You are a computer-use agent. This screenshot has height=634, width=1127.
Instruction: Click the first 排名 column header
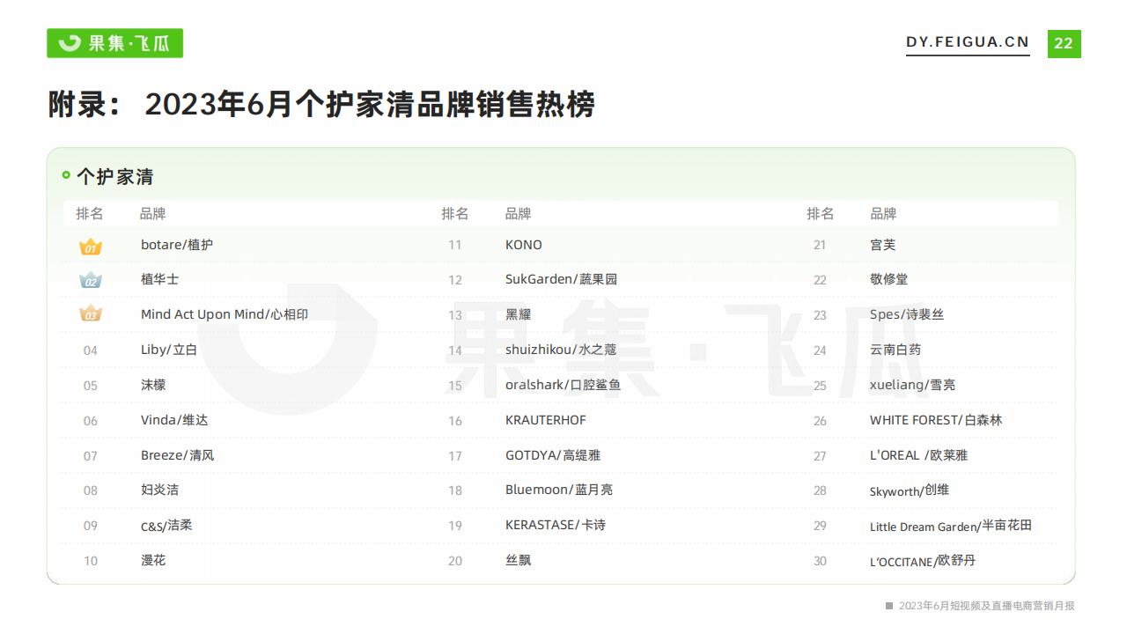(90, 214)
